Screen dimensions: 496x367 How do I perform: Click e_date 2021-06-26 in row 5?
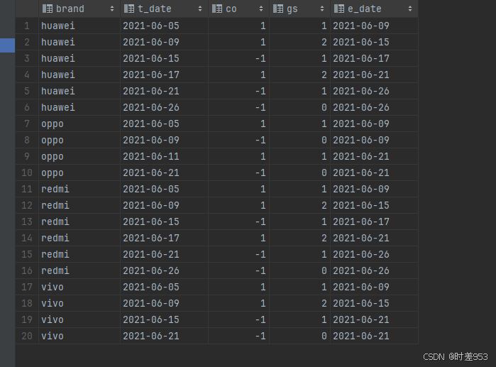(x=374, y=91)
